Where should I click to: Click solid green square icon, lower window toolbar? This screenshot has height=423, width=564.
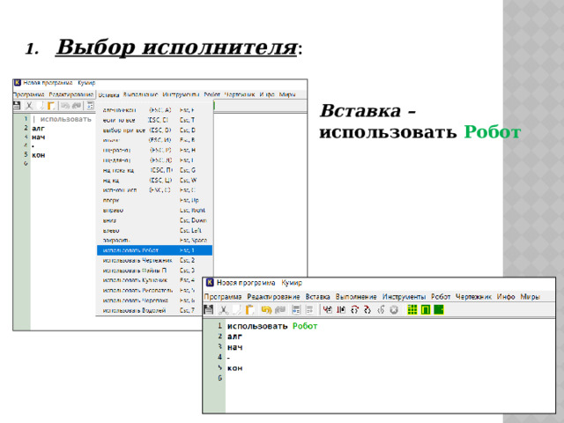tap(439, 309)
